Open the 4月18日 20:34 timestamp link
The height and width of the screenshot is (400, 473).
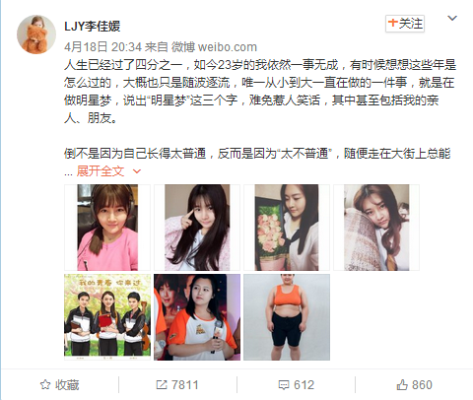(102, 47)
